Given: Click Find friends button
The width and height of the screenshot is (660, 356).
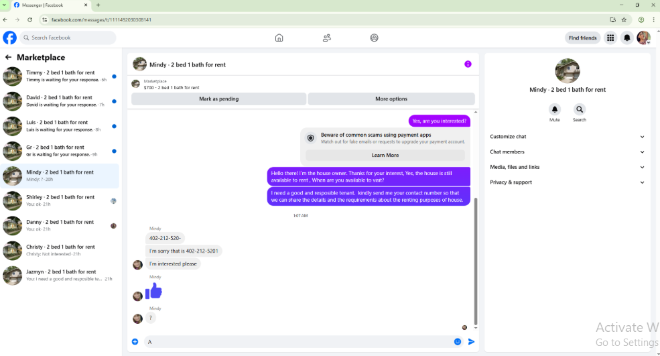Looking at the screenshot, I should pyautogui.click(x=582, y=38).
